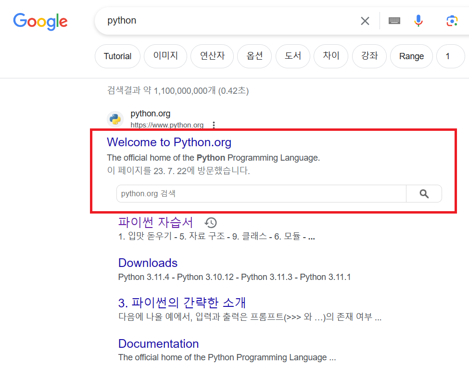Screen dimensions: 469x367
Task: Open the Welcome to Python.org result
Action: pyautogui.click(x=169, y=142)
